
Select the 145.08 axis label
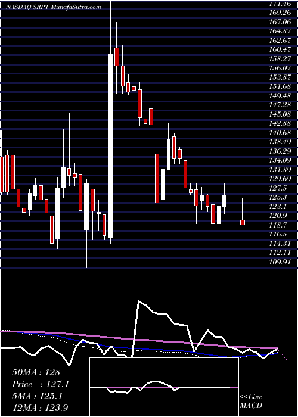281,114
